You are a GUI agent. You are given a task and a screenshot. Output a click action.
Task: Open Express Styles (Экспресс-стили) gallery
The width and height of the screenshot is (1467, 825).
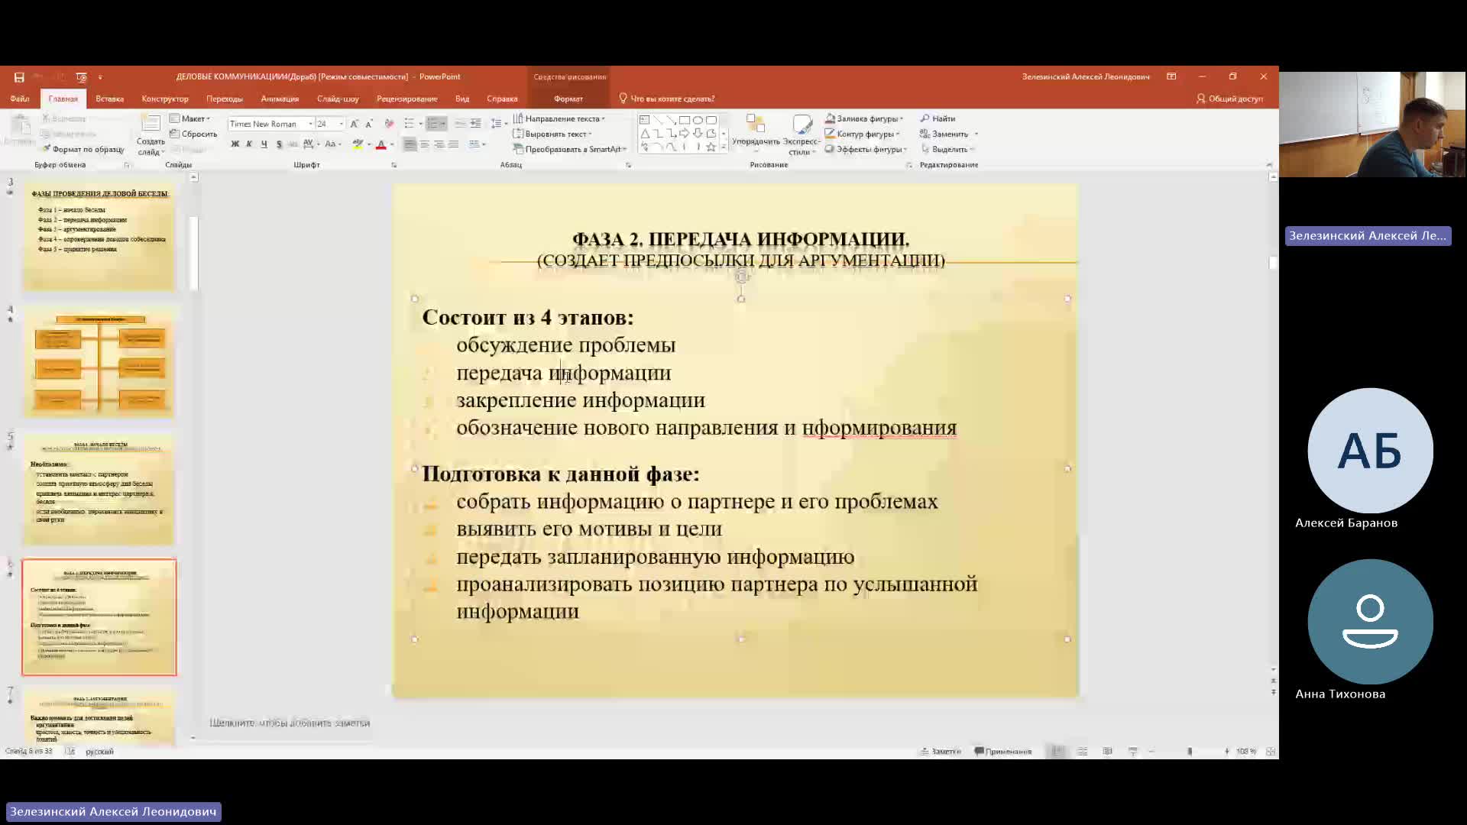[802, 134]
